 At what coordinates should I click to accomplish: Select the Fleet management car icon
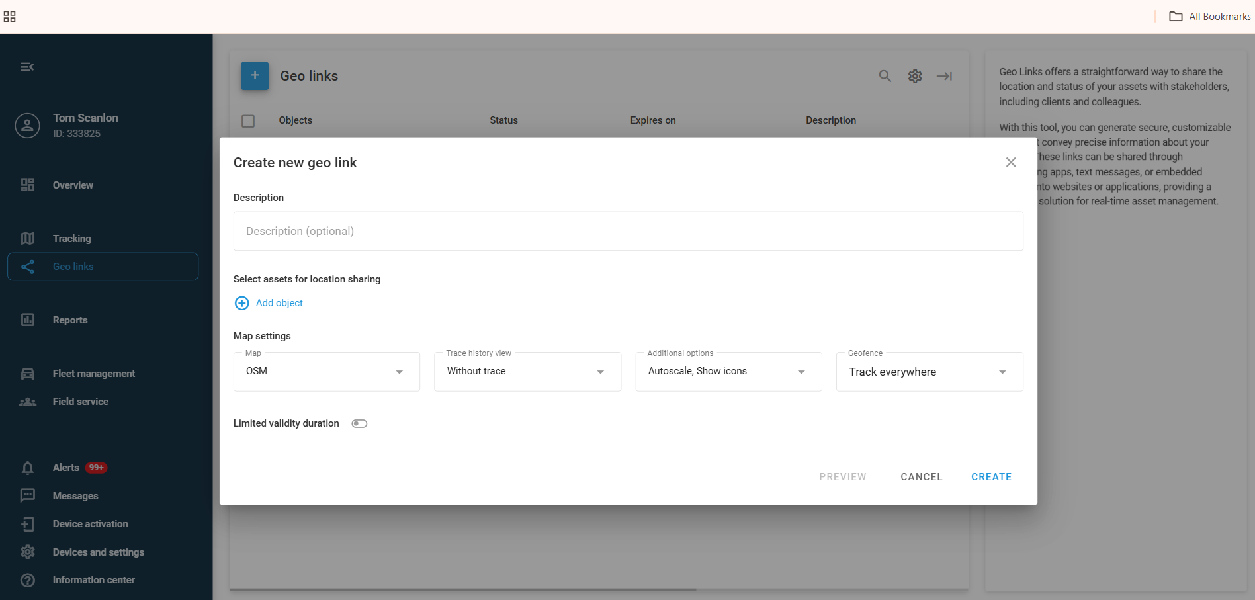coord(28,373)
